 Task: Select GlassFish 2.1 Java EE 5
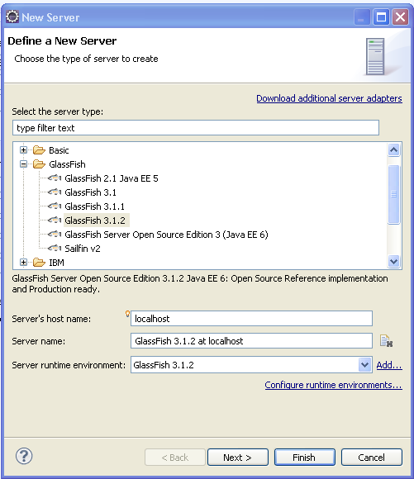[x=112, y=178]
